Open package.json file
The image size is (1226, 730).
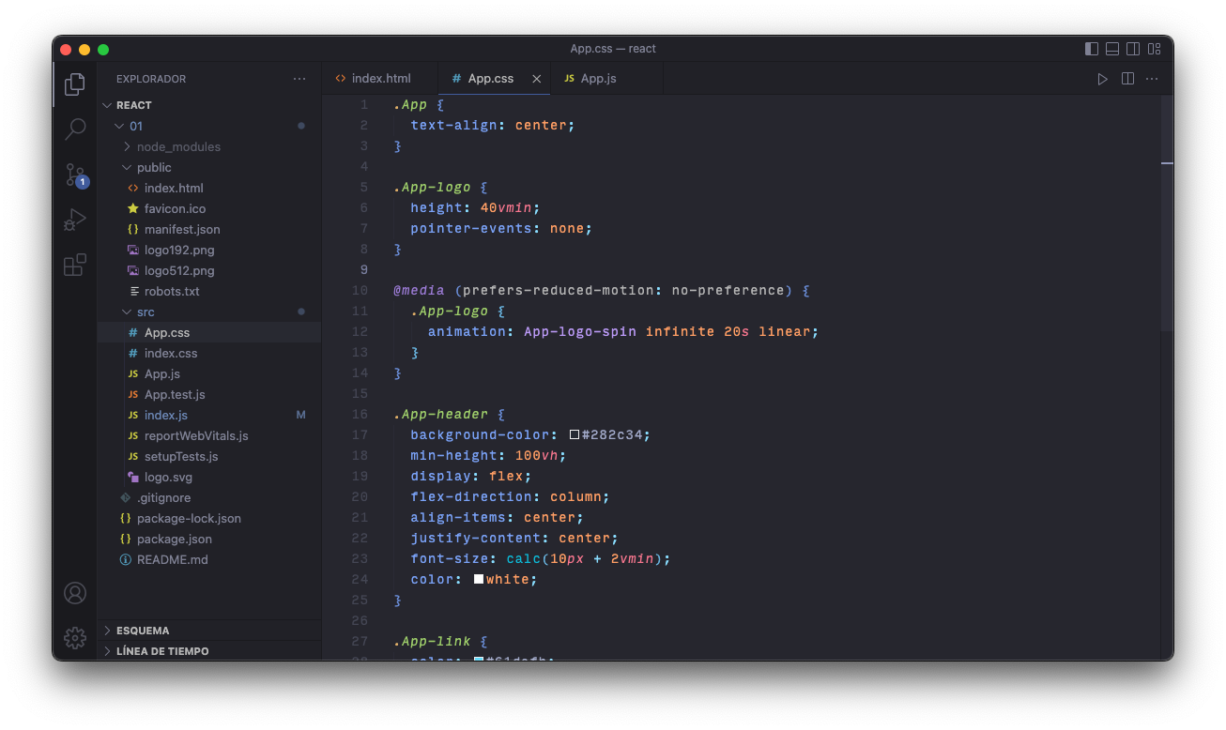tap(209, 539)
